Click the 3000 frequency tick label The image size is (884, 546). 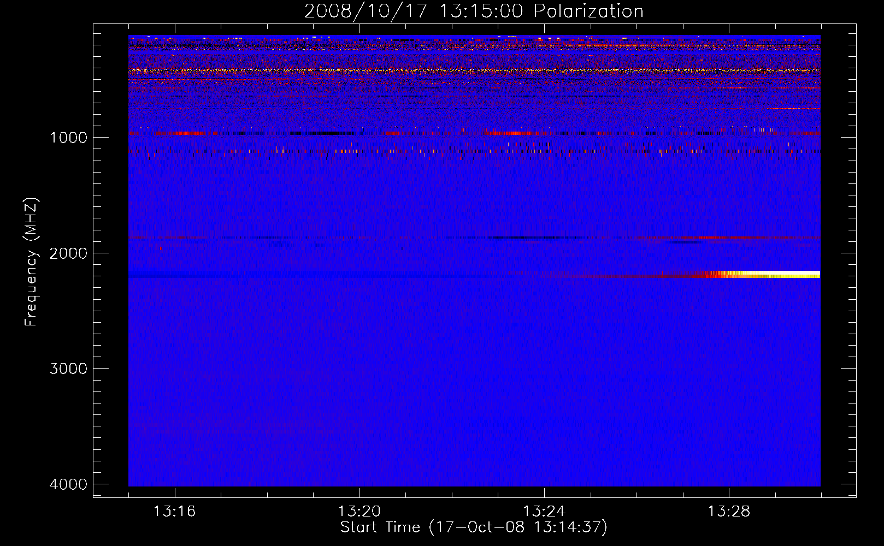68,369
